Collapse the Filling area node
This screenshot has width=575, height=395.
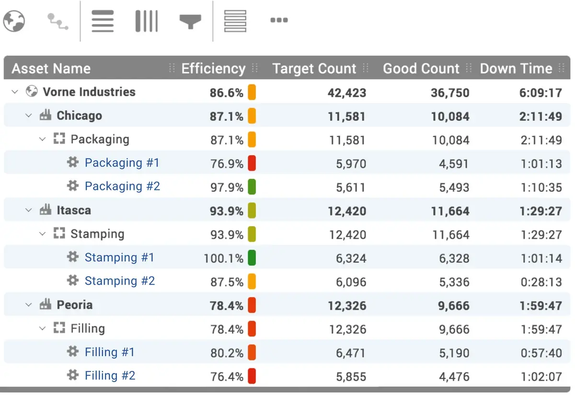point(43,328)
